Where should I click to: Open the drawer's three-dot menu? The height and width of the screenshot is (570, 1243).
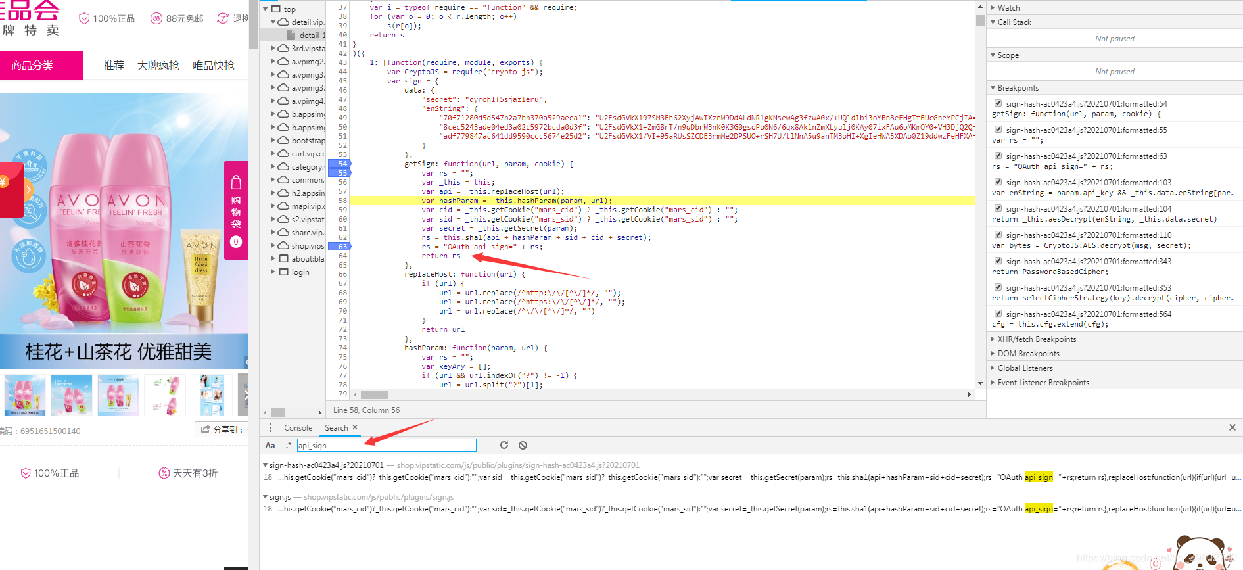pos(270,427)
